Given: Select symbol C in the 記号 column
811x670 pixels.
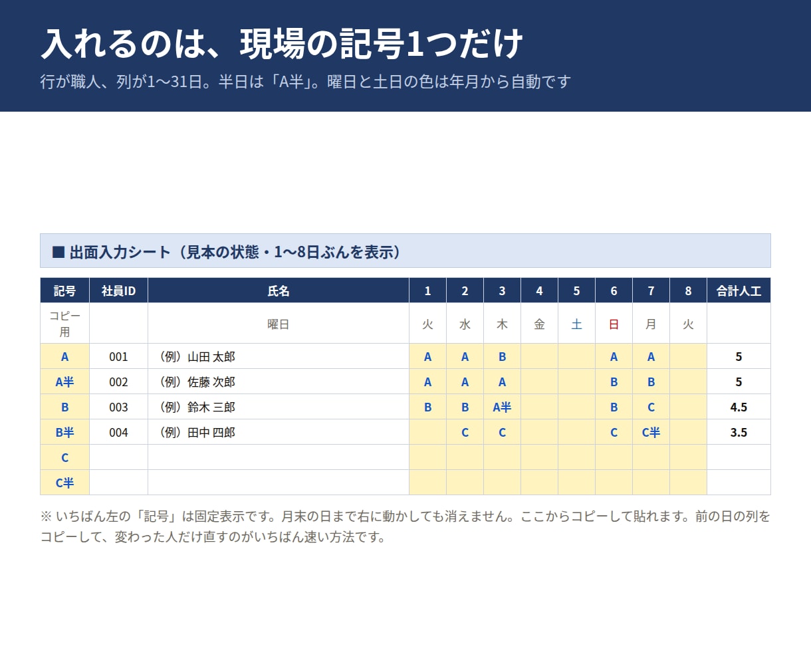Looking at the screenshot, I should click(64, 457).
